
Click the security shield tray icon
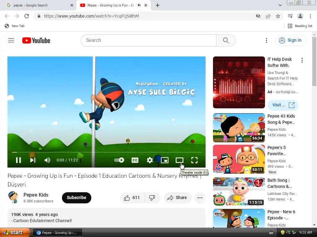tap(283, 233)
